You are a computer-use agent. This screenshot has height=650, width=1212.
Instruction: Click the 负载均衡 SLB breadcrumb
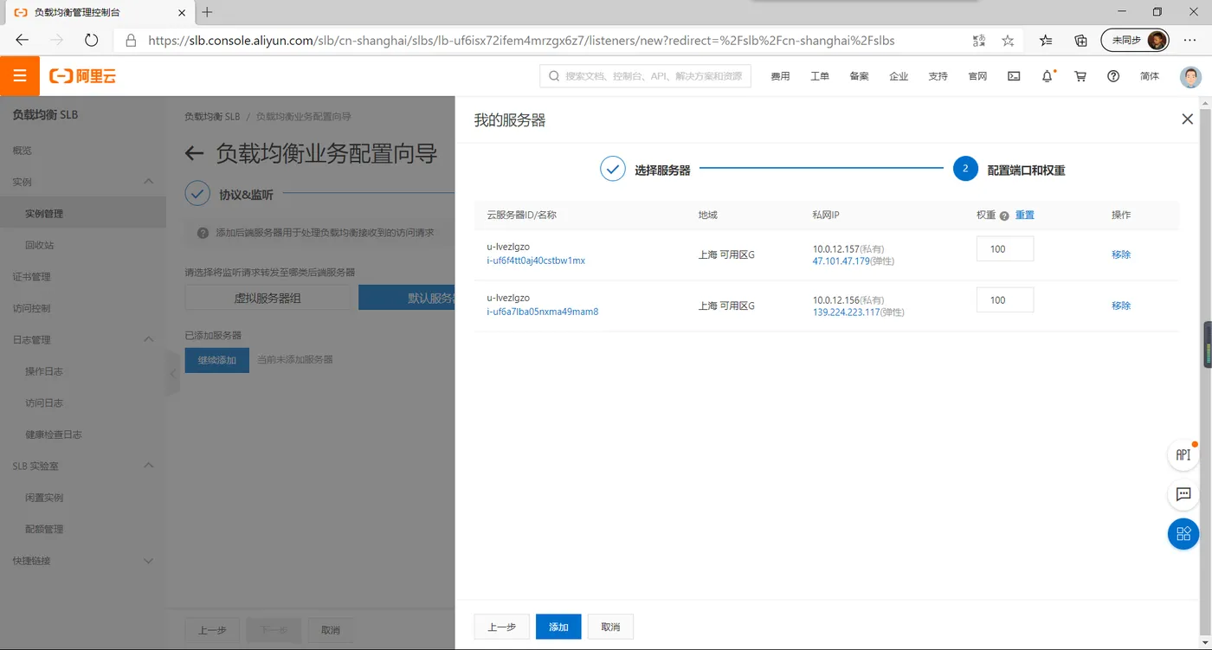(x=212, y=116)
